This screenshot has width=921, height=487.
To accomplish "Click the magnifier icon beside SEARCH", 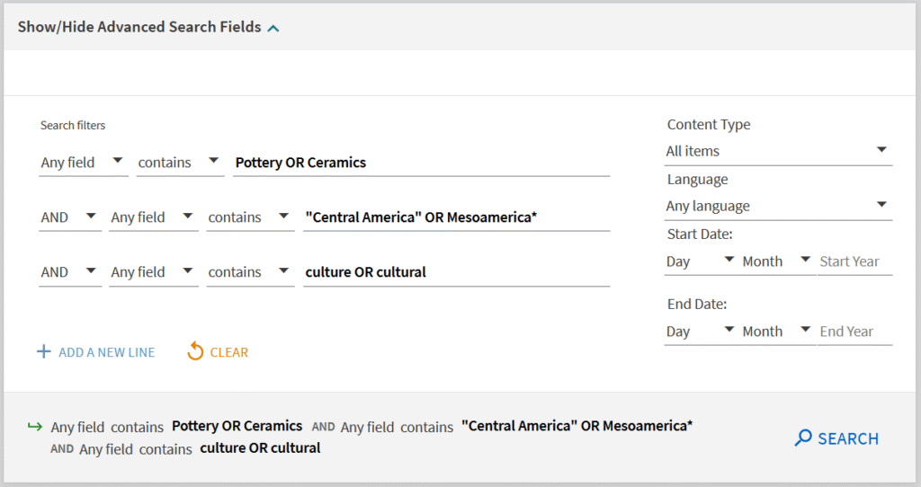I will coord(803,438).
